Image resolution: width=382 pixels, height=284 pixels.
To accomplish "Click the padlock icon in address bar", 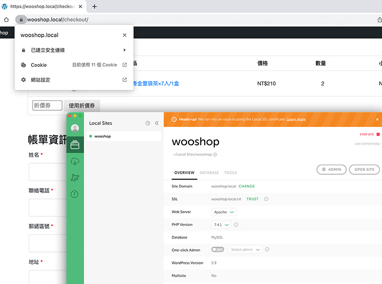I will click(21, 20).
